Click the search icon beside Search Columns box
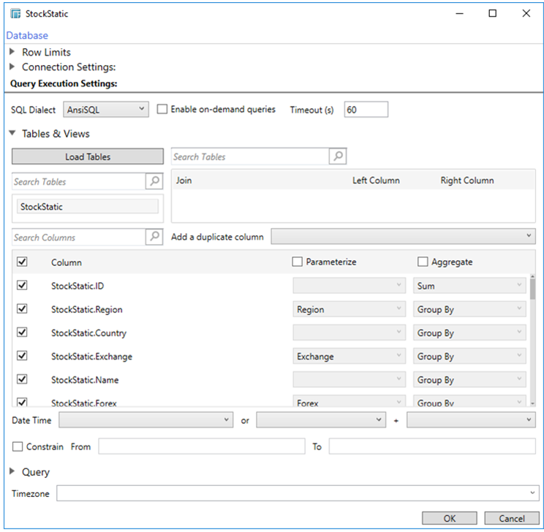 [154, 237]
